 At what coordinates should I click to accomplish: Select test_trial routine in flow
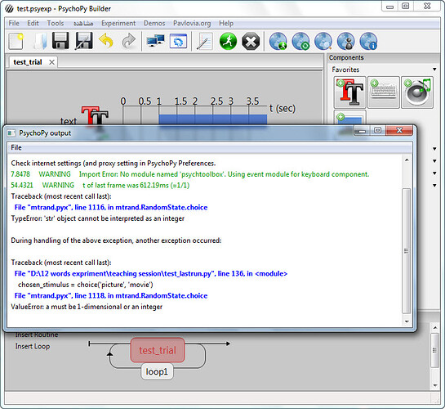click(158, 350)
